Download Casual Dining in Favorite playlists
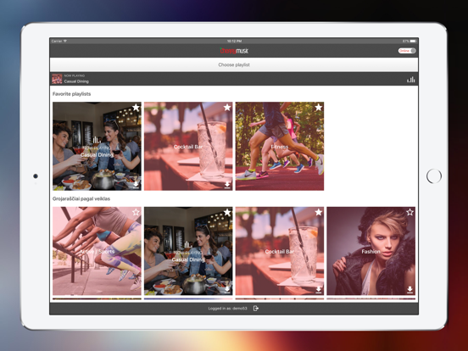The width and height of the screenshot is (468, 351). (136, 185)
